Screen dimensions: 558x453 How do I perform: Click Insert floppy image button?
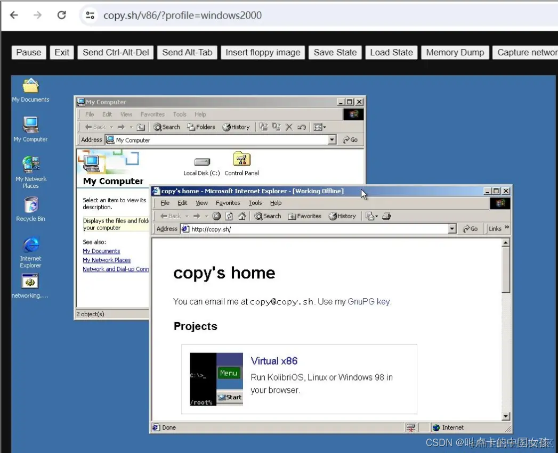[263, 52]
